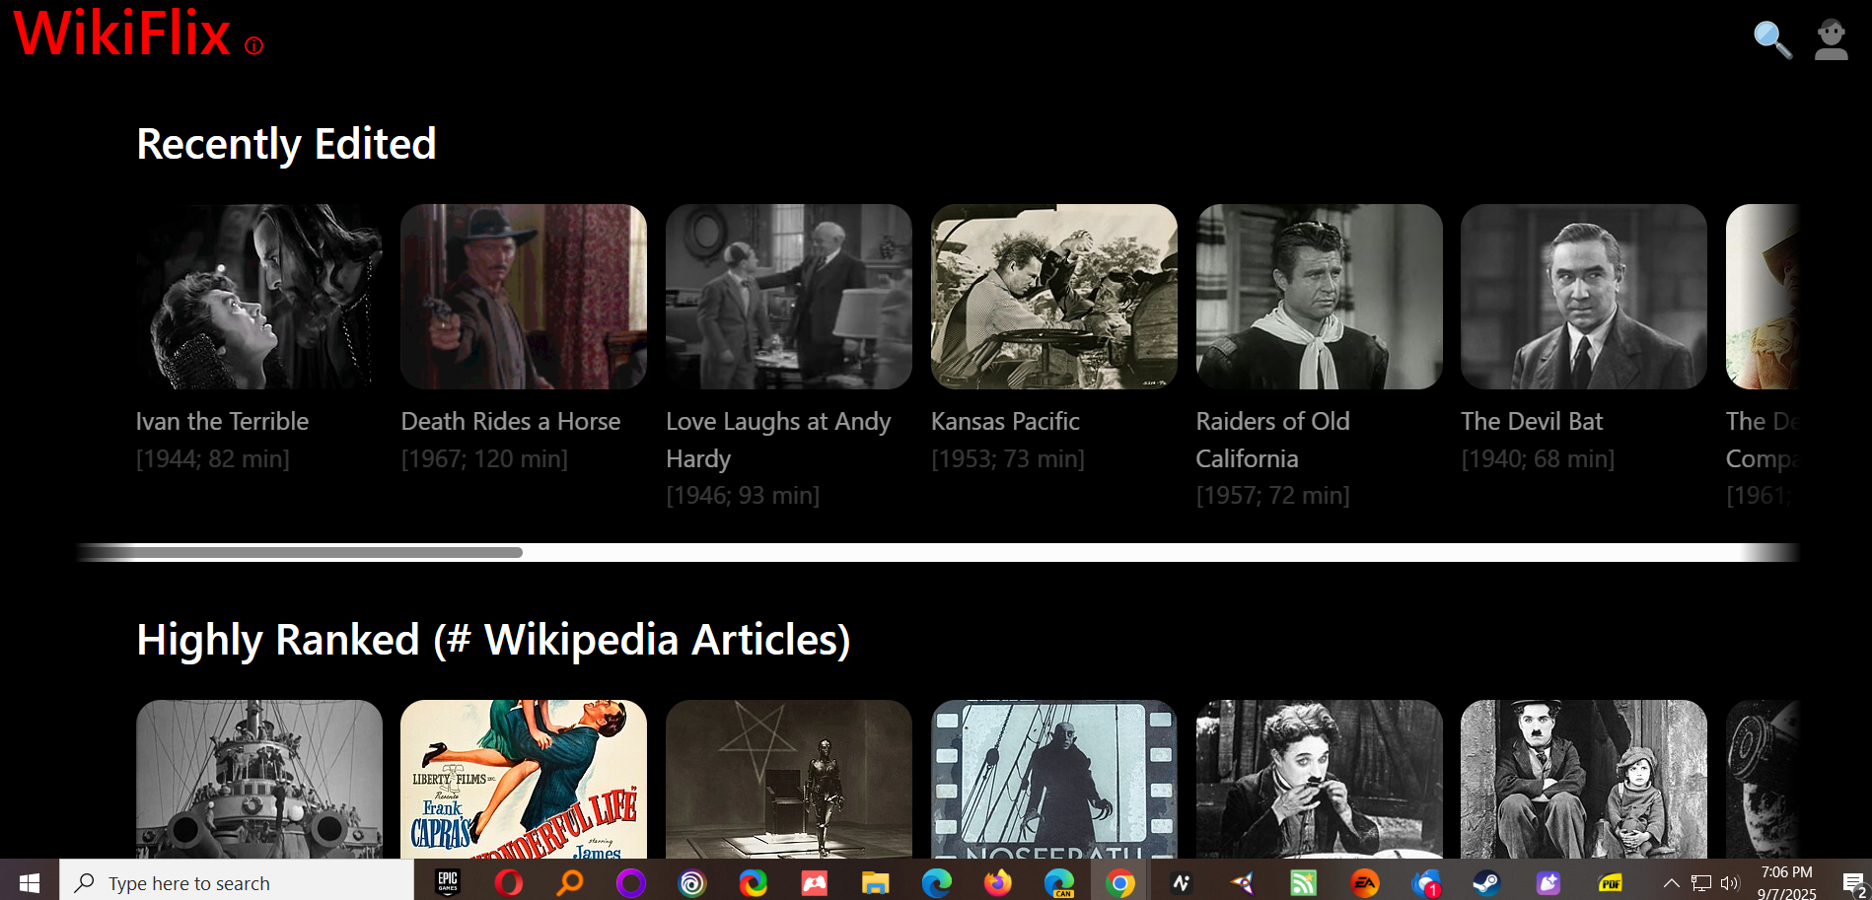Screen dimensions: 1872x900
Task: Select the '[1940; 68 min]' text
Action: point(1538,458)
